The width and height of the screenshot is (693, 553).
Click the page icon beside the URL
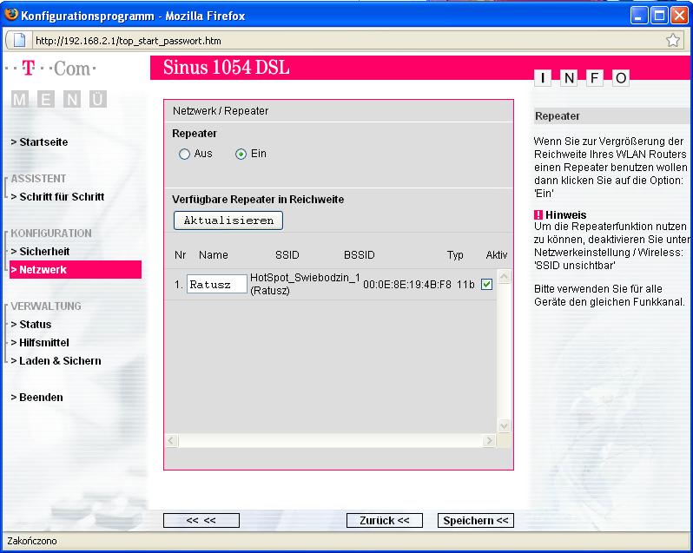coord(19,40)
